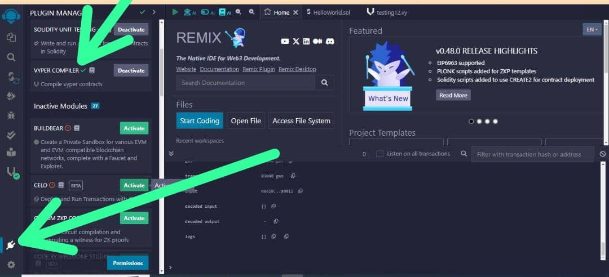Click documentation search magnifier button
The height and width of the screenshot is (277, 609).
pyautogui.click(x=324, y=83)
